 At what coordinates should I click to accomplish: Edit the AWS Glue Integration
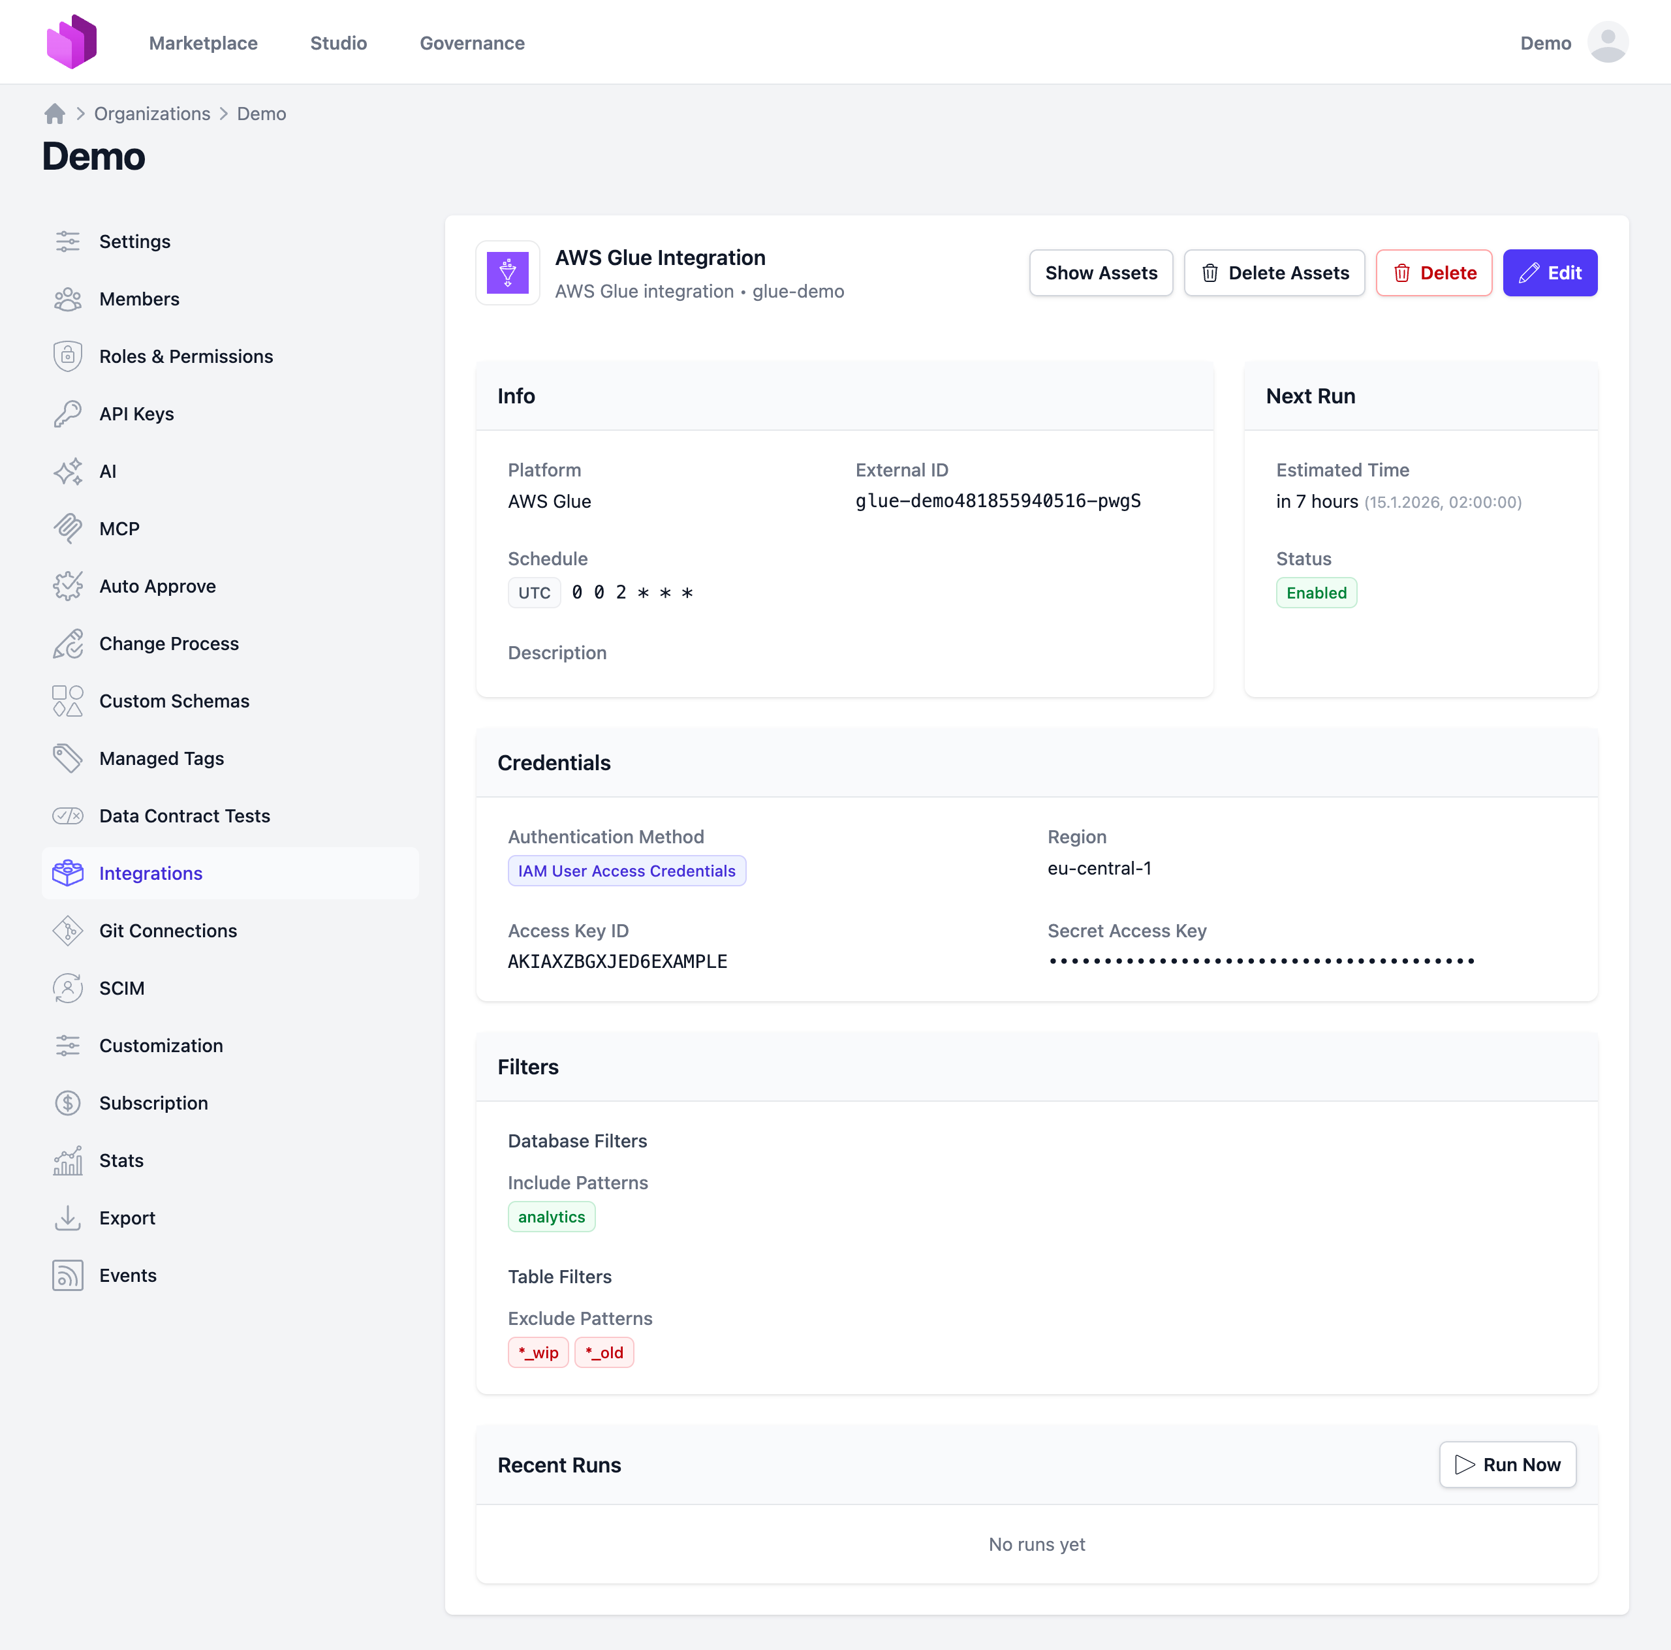tap(1550, 272)
